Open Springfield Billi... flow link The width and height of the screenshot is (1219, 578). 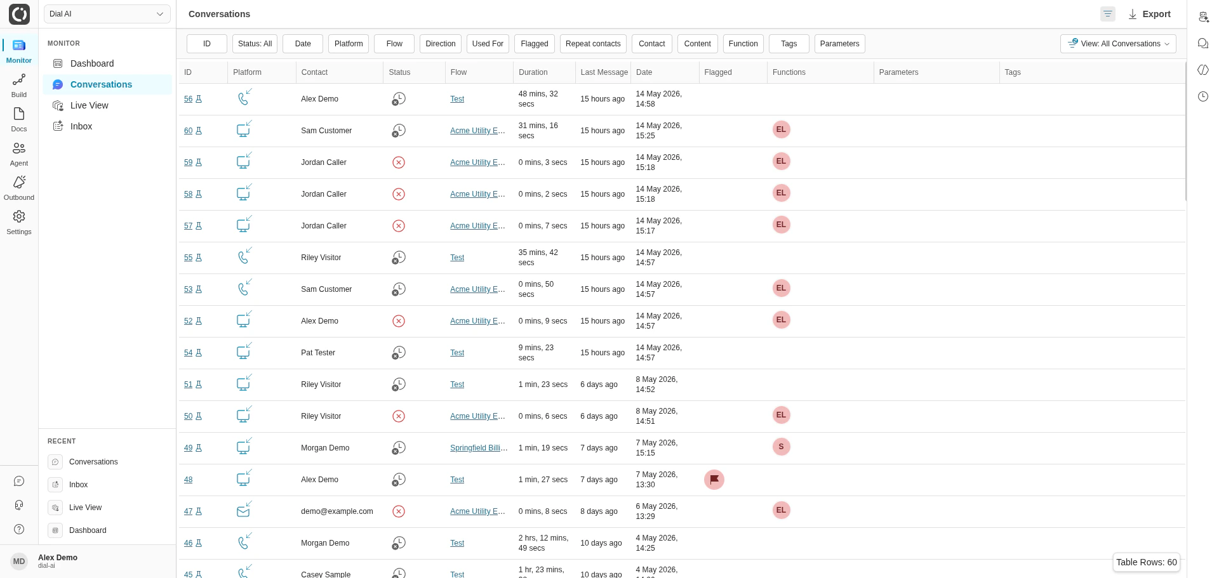click(x=479, y=448)
